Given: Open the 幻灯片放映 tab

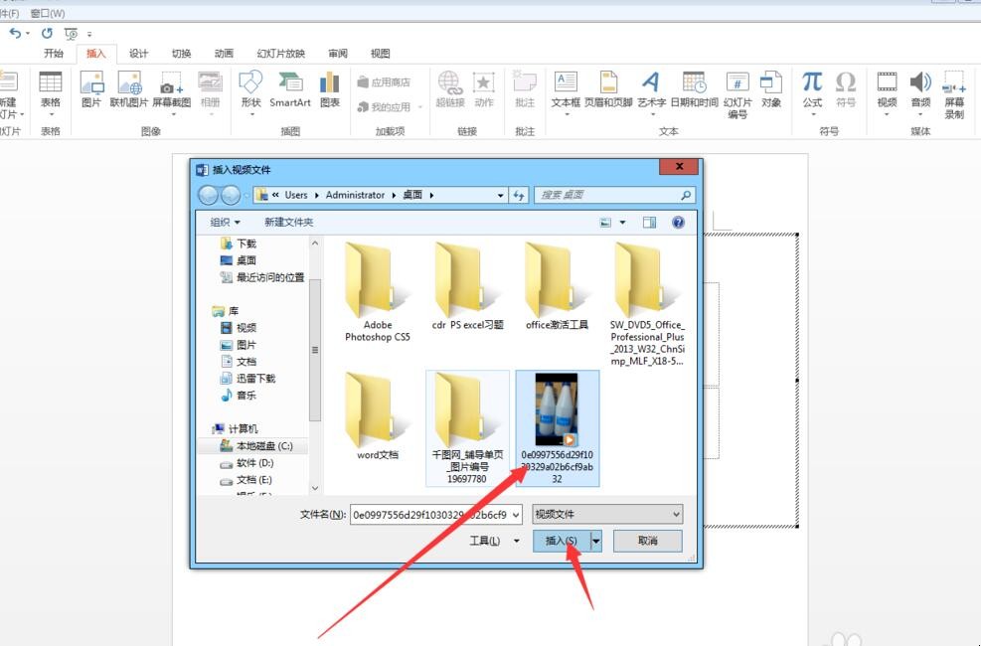Looking at the screenshot, I should coord(280,54).
